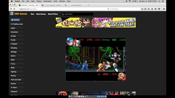Image resolution: width=175 pixels, height=98 pixels.
Task: Choose the Strategy category
Action: pyautogui.click(x=17, y=52)
